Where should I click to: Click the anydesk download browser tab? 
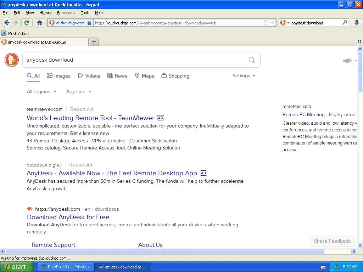click(x=44, y=42)
